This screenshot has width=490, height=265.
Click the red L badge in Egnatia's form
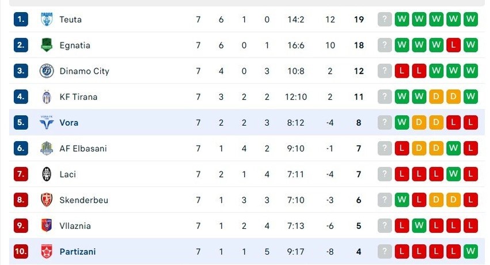[x=454, y=45]
